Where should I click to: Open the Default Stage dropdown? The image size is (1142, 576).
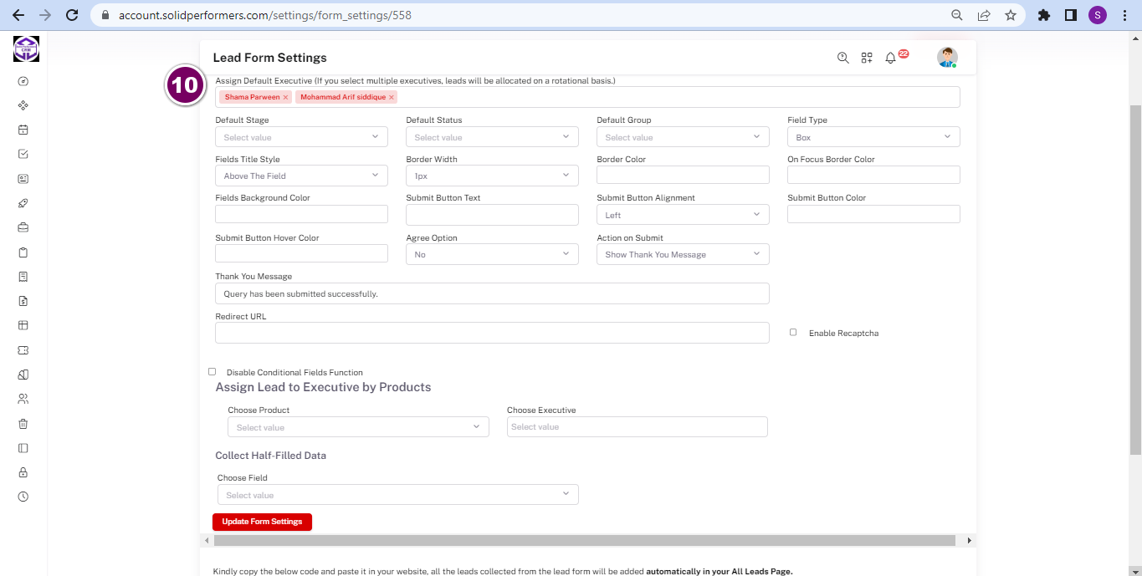301,137
